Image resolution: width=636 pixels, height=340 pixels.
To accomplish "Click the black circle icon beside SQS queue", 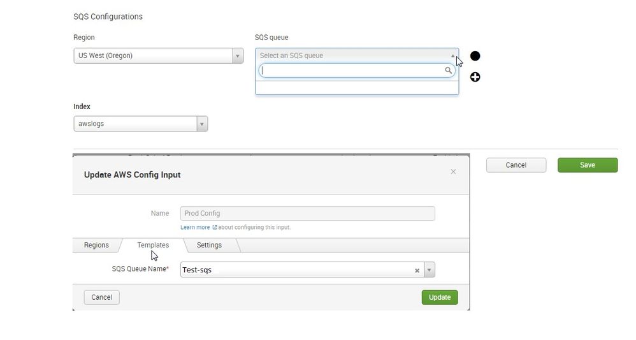I will (x=475, y=56).
